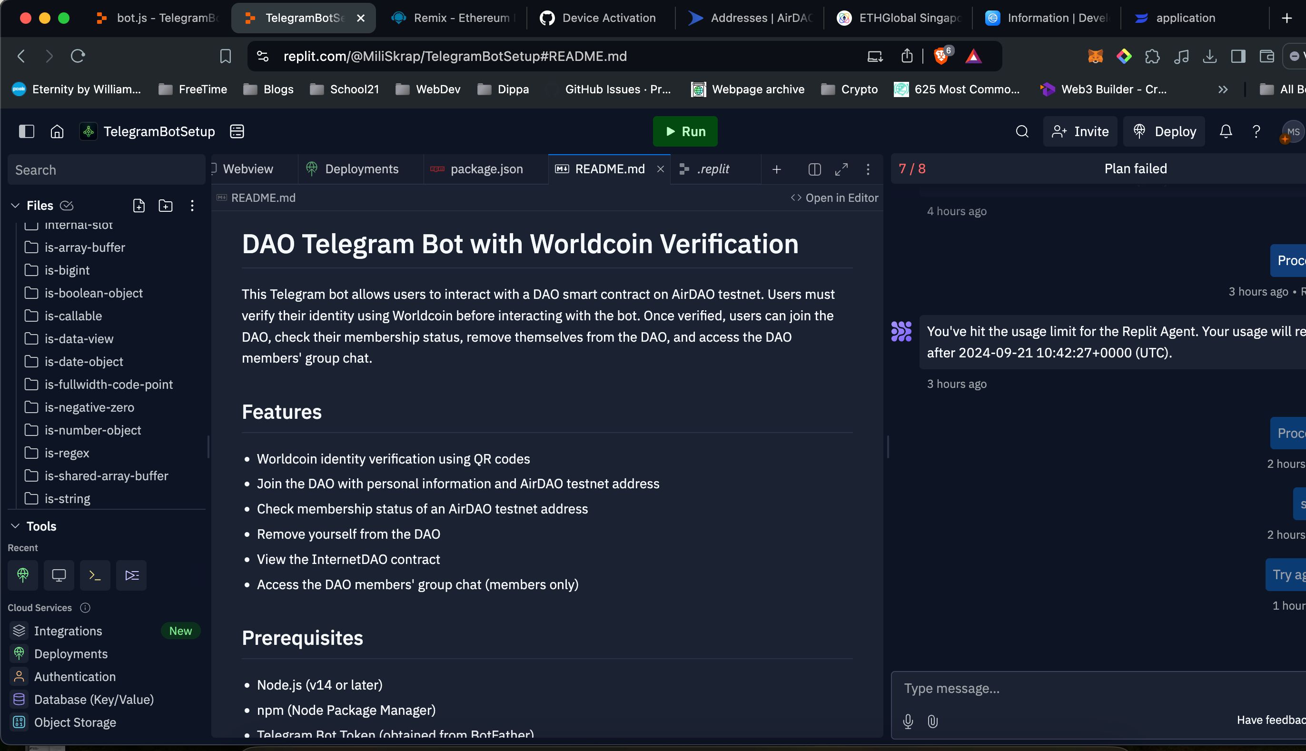Open the MS user avatar menu
The height and width of the screenshot is (751, 1306).
click(x=1293, y=131)
